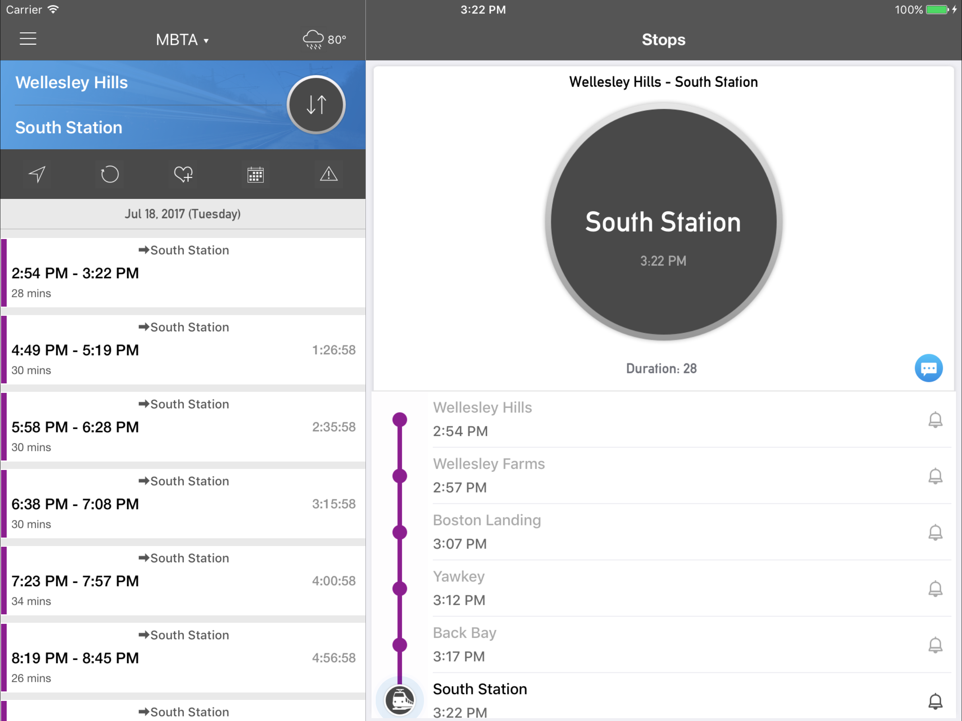Screen dimensions: 962x721
Task: Swap origin and destination stations
Action: point(316,105)
